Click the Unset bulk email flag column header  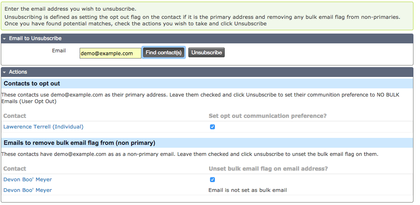pyautogui.click(x=268, y=169)
